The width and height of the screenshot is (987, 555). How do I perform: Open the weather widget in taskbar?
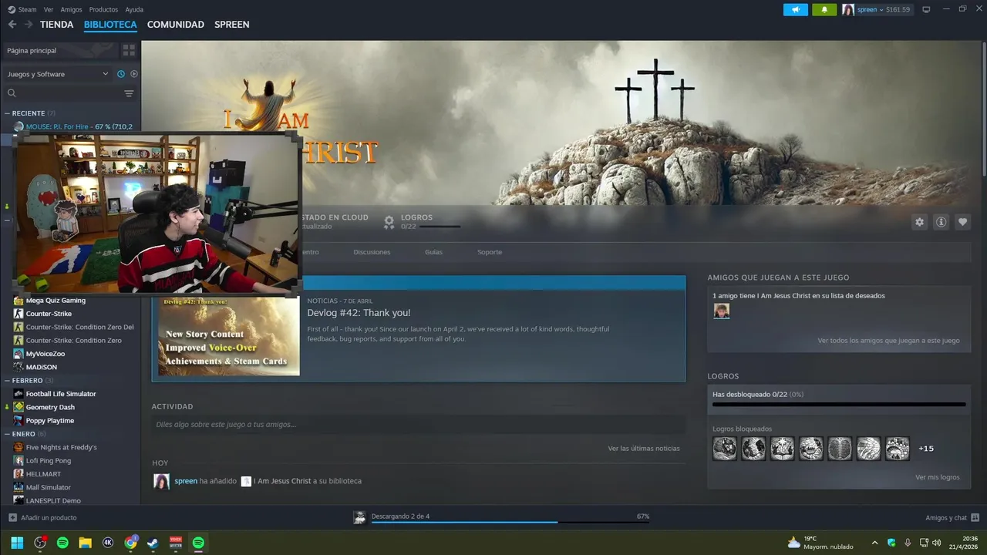(x=820, y=543)
